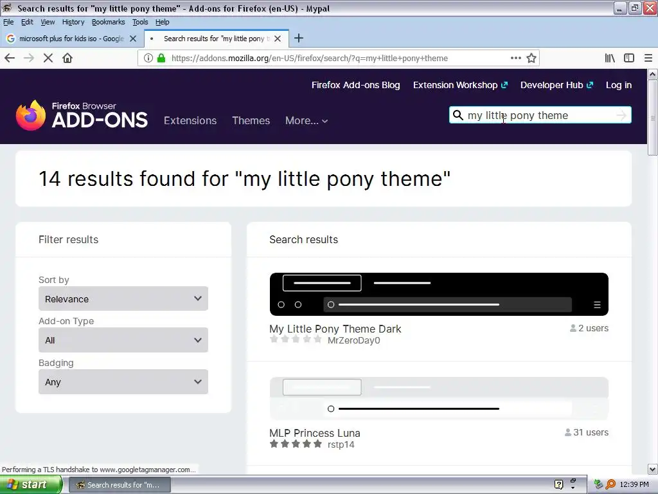658x494 pixels.
Task: Click the magnifier icon in search box
Action: click(x=458, y=115)
